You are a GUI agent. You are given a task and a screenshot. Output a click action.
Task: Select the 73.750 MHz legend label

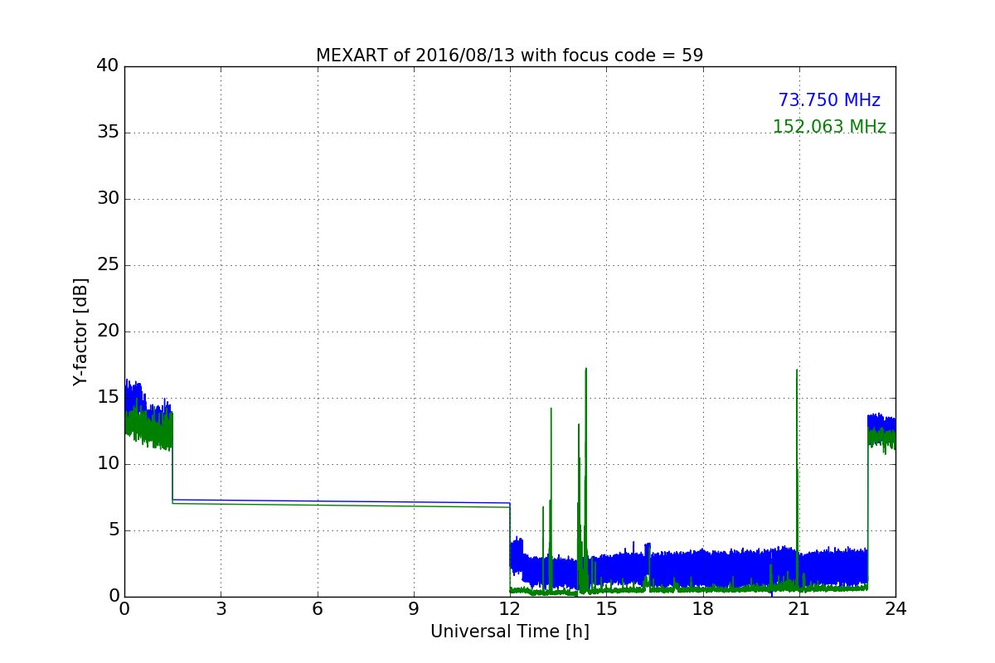pos(829,100)
